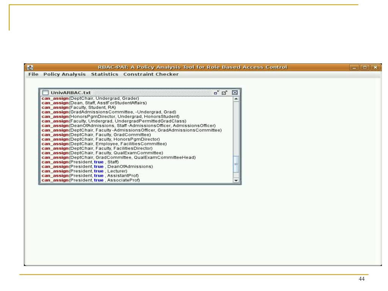Click the line can_assign(President, true, AssociateProf)

(91, 180)
